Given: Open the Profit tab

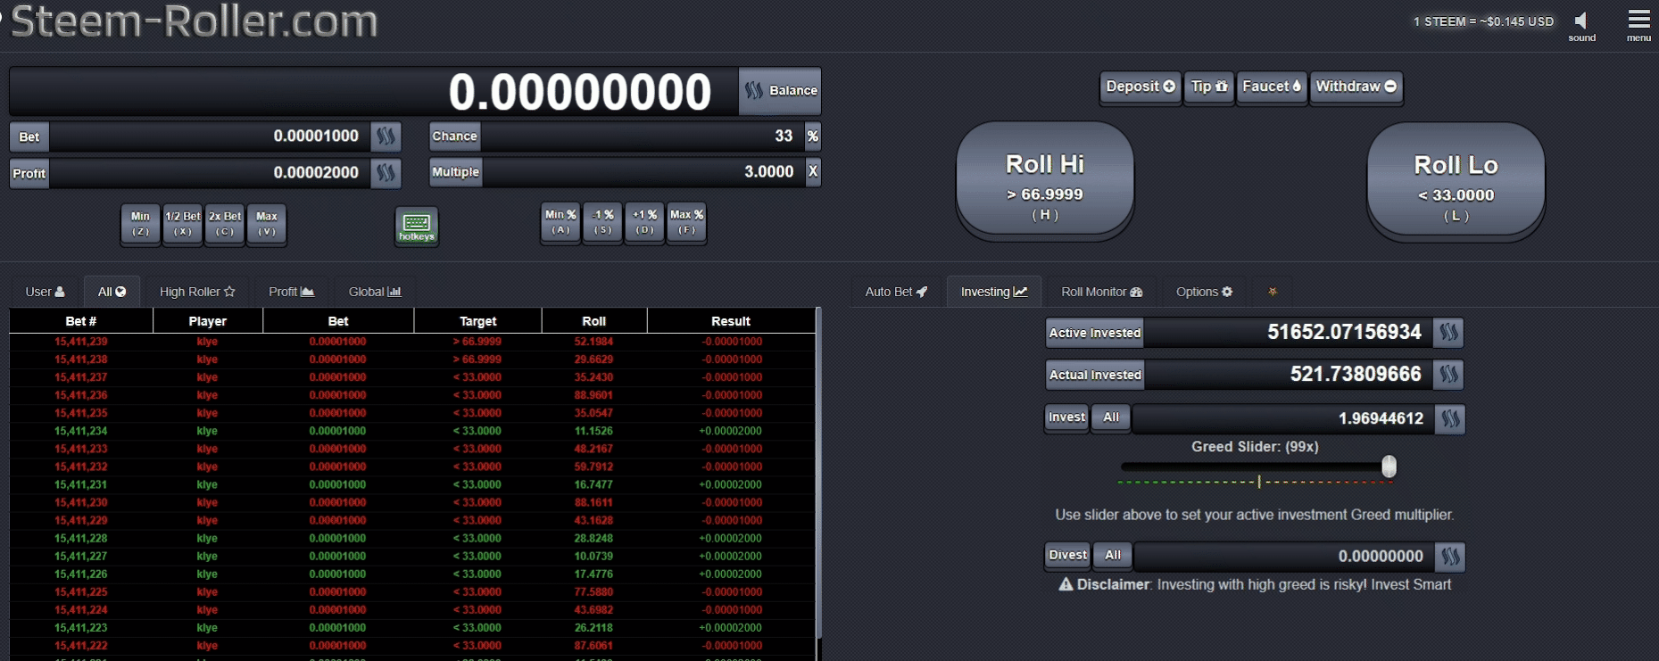Looking at the screenshot, I should [x=292, y=292].
